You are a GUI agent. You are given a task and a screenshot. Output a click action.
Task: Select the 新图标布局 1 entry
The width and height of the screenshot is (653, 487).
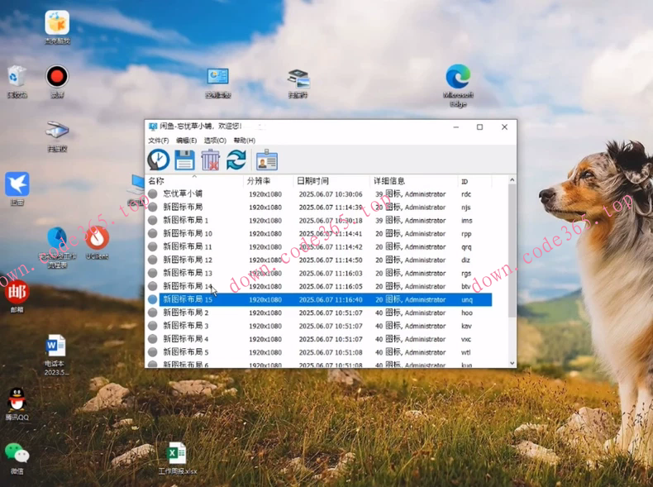pos(319,221)
